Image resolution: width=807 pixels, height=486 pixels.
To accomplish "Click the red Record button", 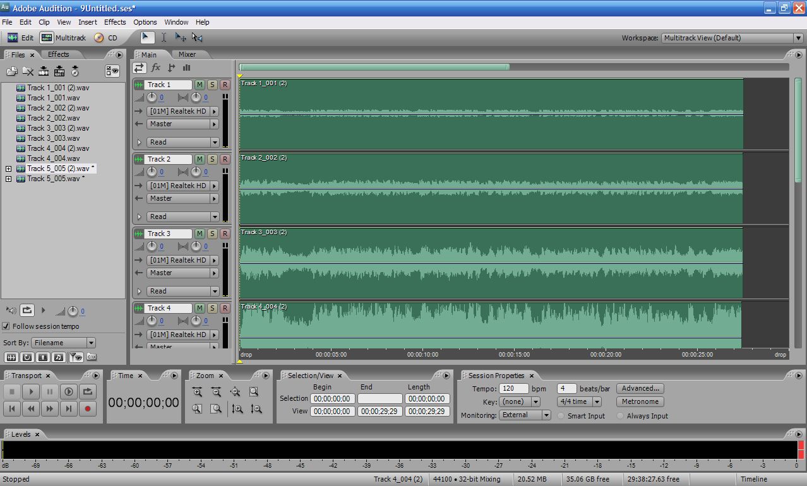I will click(x=88, y=409).
